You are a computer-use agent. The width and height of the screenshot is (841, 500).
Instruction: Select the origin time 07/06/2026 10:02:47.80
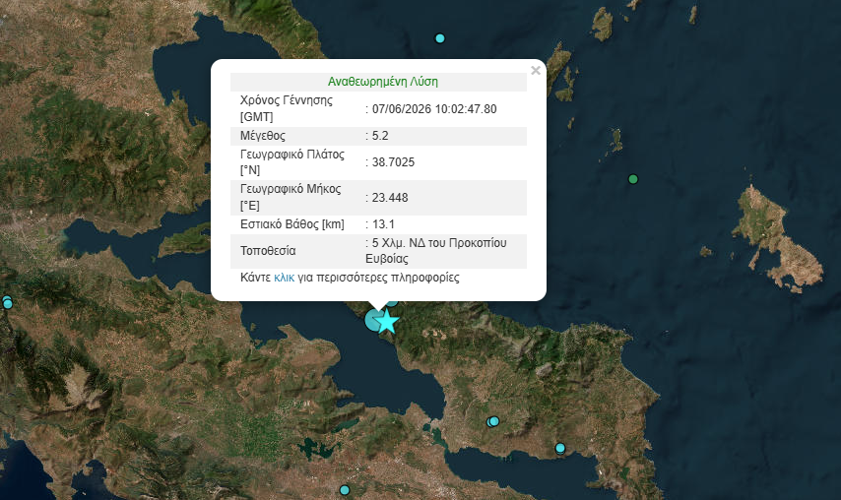434,109
